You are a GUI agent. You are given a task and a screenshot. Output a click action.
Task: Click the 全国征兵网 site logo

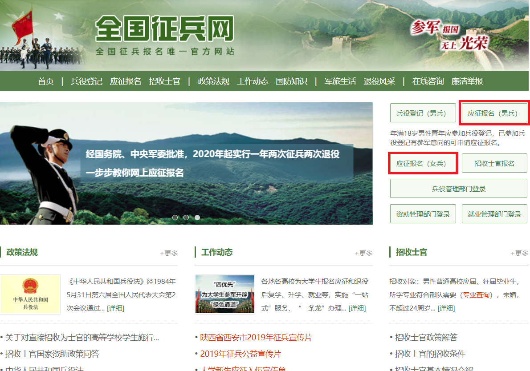pos(164,30)
